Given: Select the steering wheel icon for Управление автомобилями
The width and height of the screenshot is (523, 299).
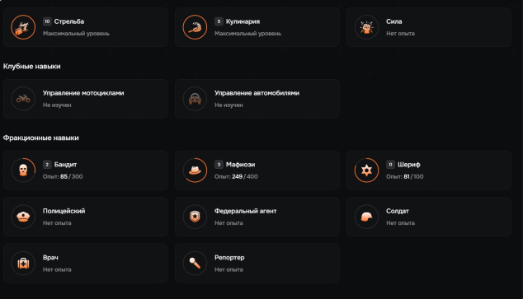Looking at the screenshot, I should coord(195,99).
